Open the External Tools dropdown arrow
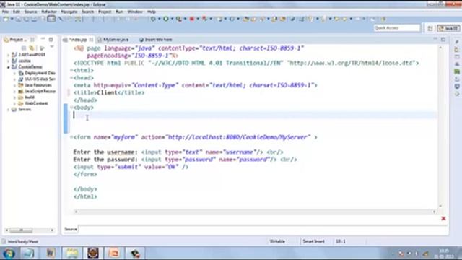 pos(185,19)
